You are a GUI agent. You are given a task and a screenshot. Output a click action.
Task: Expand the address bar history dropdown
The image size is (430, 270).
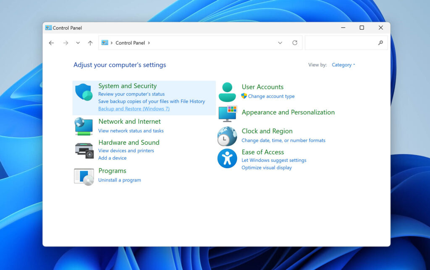[280, 43]
